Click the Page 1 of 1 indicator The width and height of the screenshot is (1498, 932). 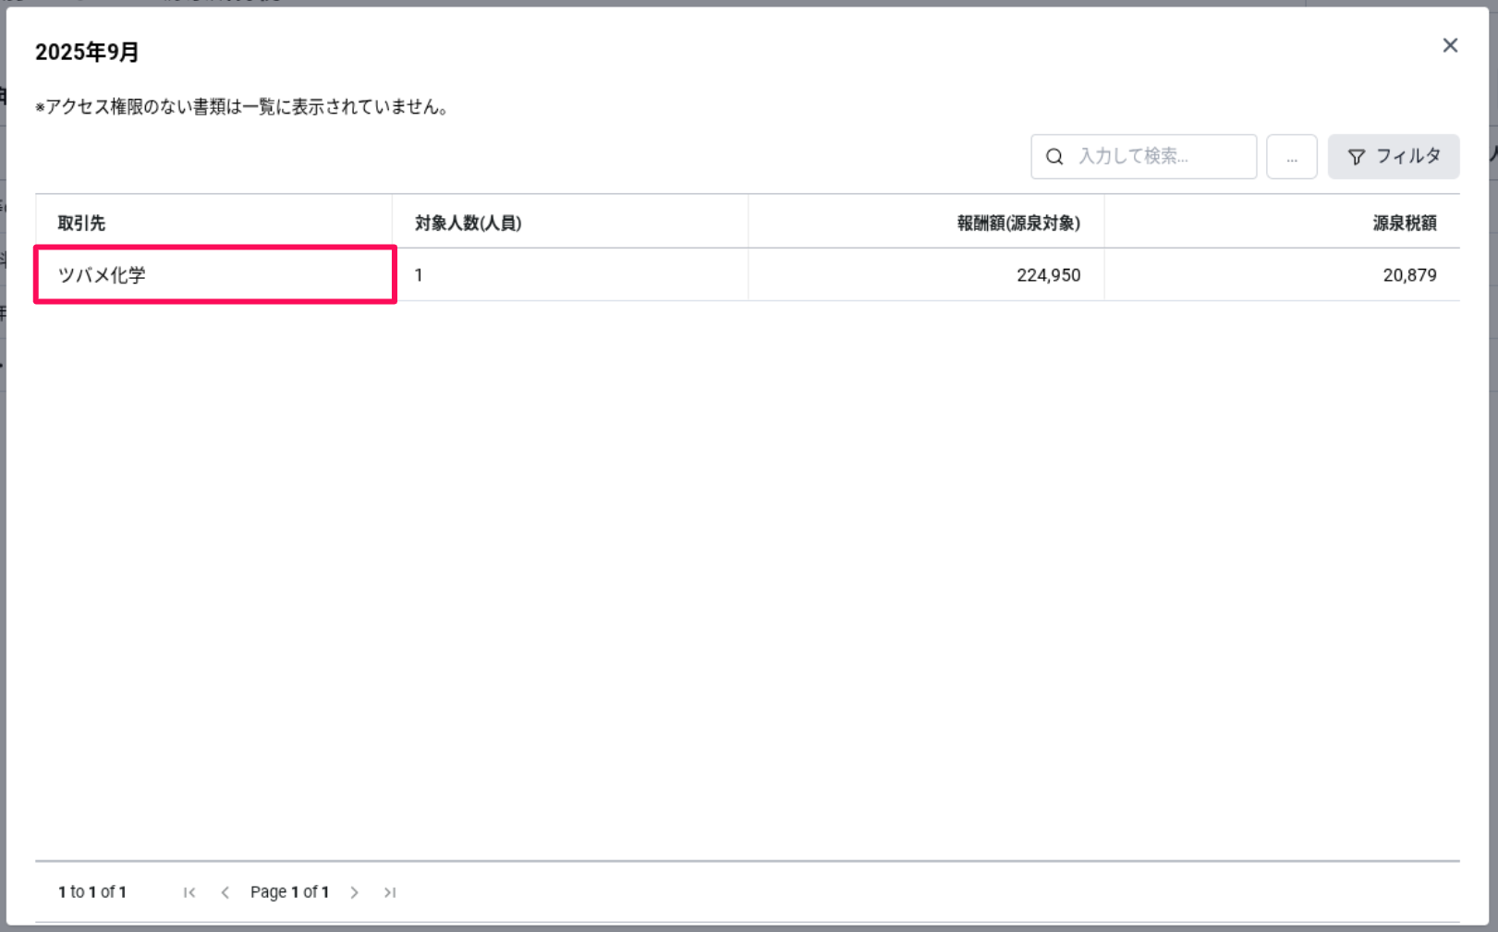(289, 892)
